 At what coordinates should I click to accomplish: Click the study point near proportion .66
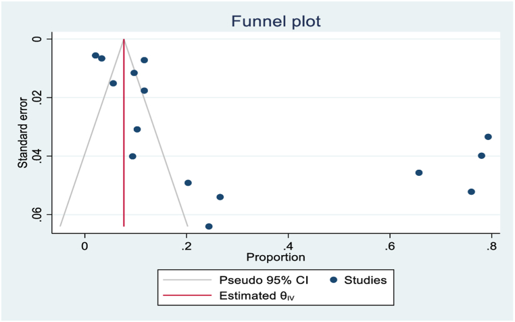(419, 173)
